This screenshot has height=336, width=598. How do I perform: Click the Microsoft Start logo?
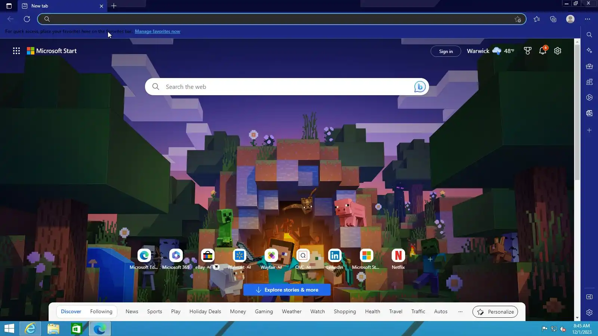(x=52, y=51)
